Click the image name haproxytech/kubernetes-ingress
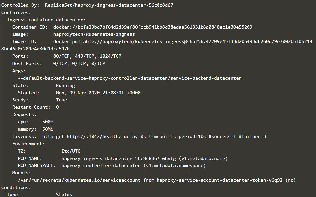Image resolution: width=316 pixels, height=197 pixels. point(94,34)
